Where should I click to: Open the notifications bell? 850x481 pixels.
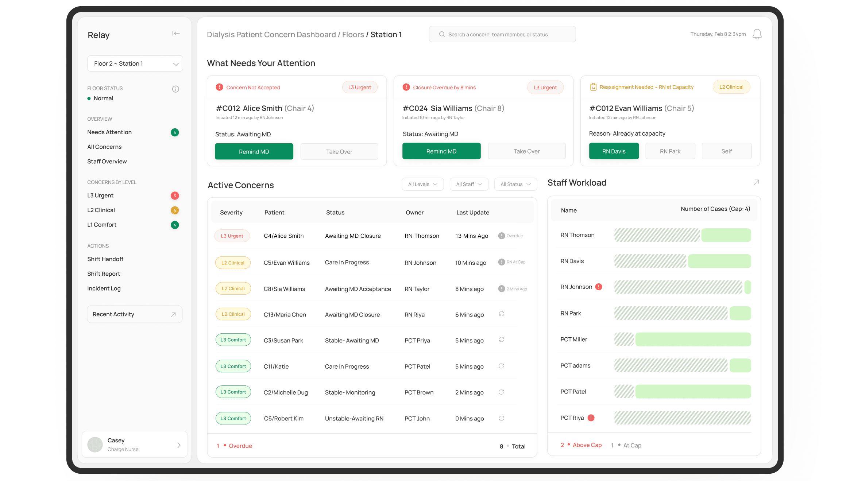pos(757,34)
